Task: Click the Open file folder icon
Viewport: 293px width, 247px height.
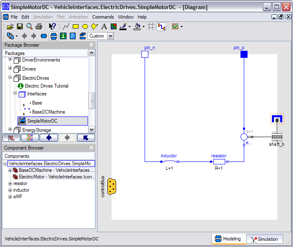Action: [11, 26]
